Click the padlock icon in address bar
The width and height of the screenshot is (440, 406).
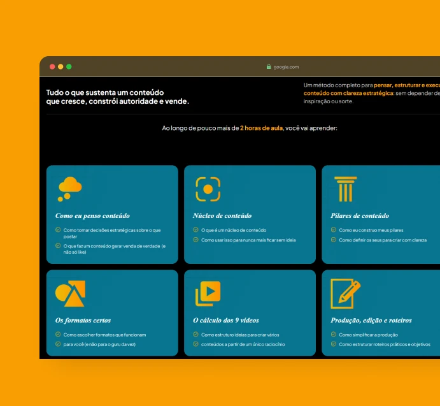[x=269, y=66]
